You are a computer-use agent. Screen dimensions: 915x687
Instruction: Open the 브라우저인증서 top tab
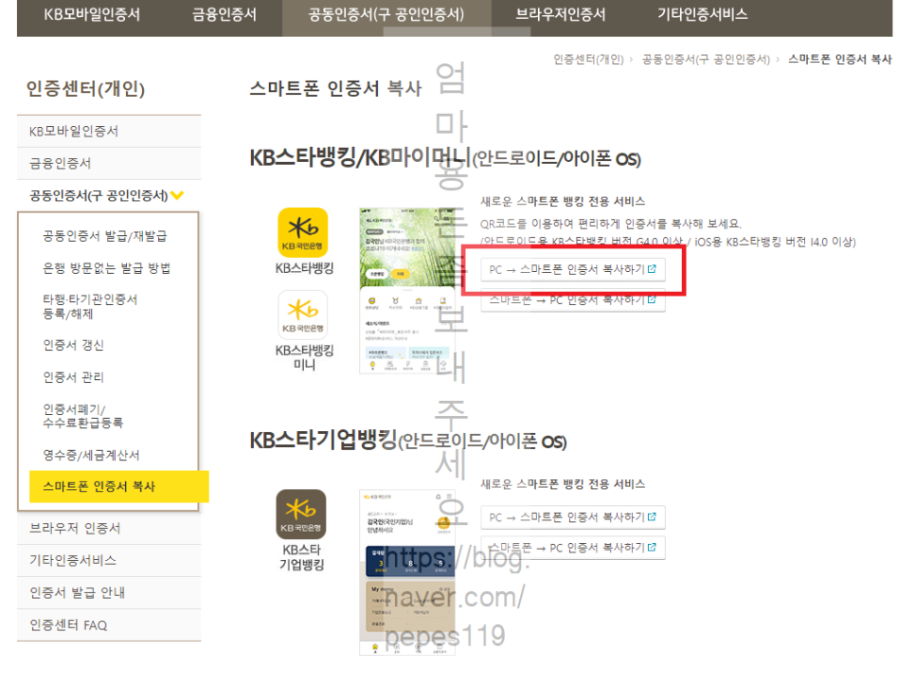561,14
